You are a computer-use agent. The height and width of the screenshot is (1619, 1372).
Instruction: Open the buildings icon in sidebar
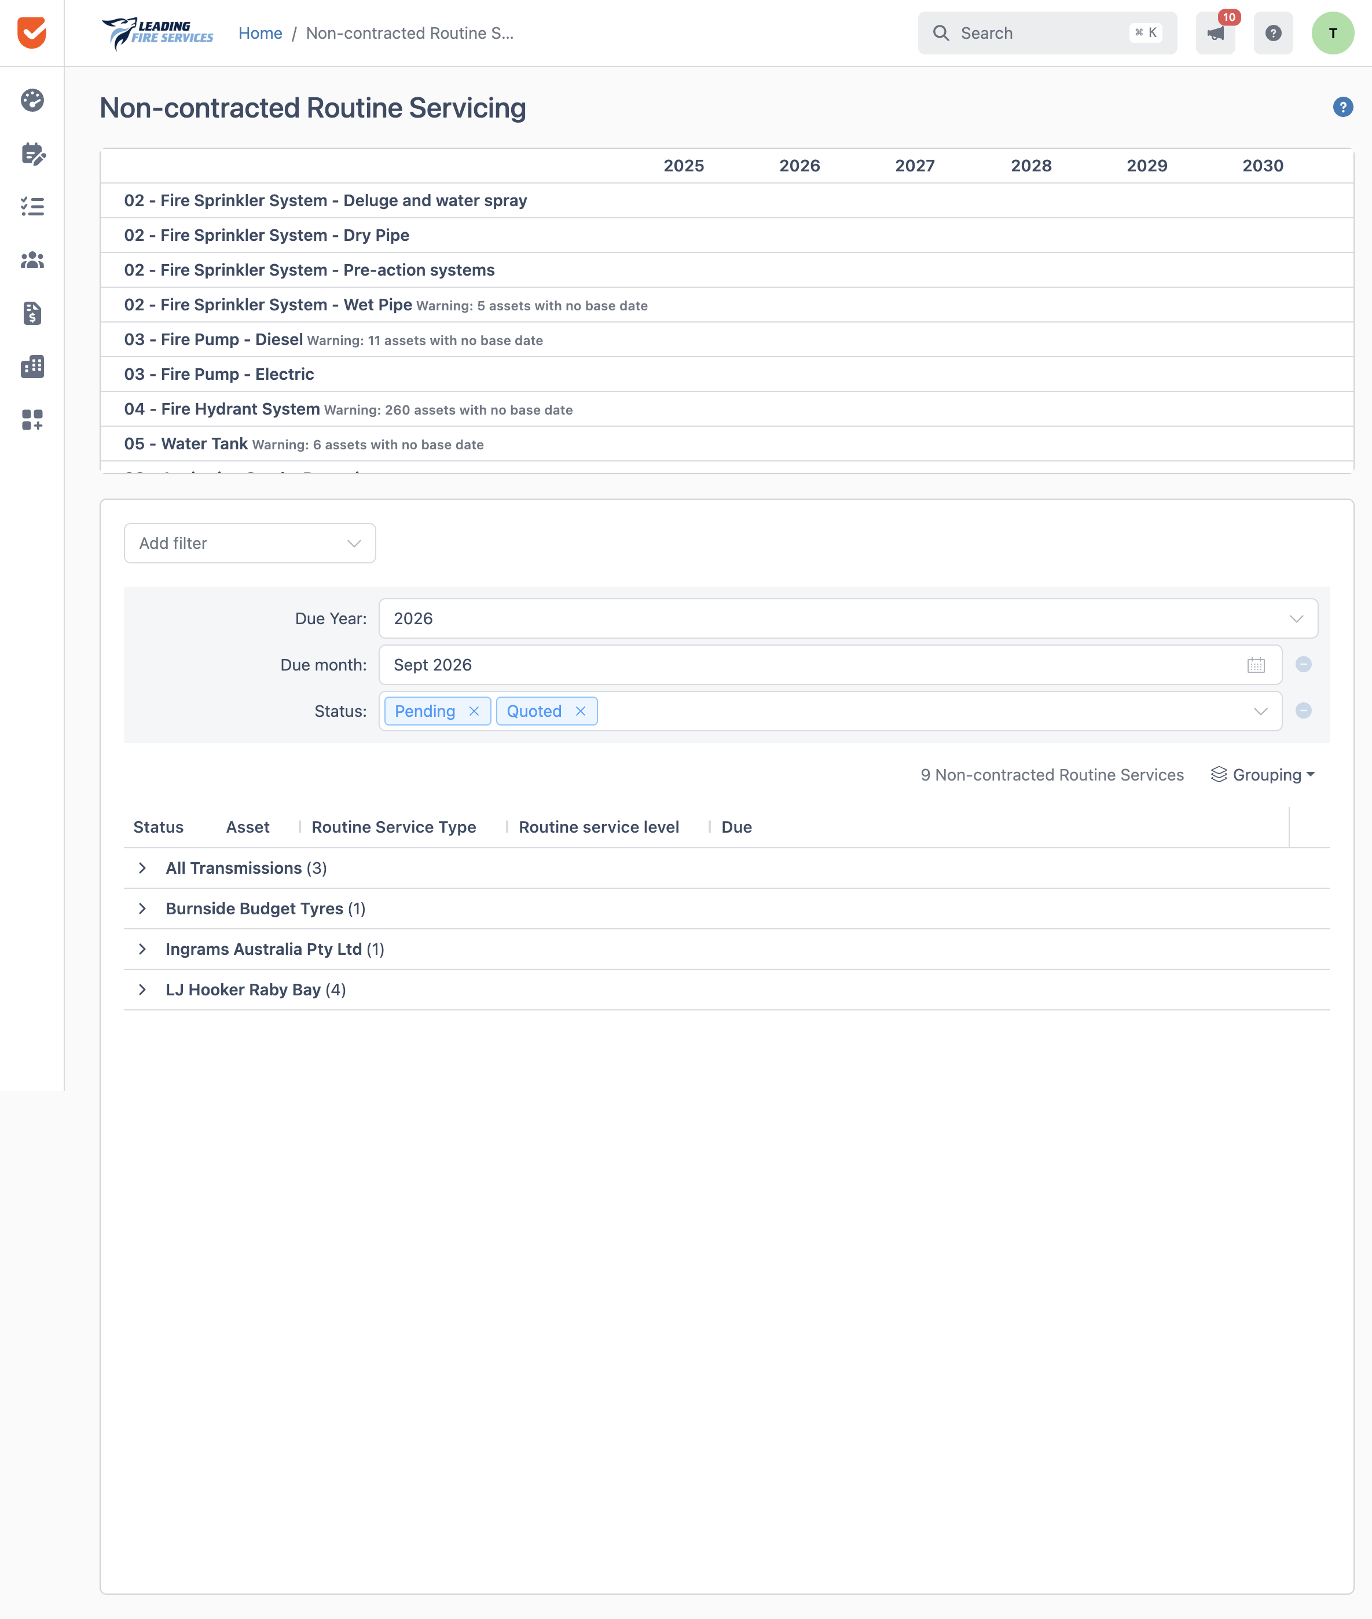coord(32,367)
